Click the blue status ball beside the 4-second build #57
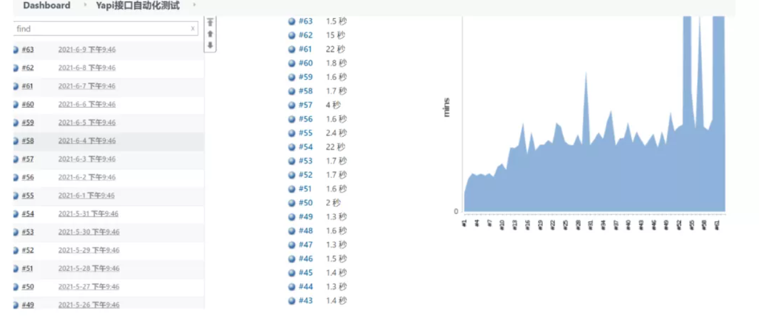 pos(292,105)
